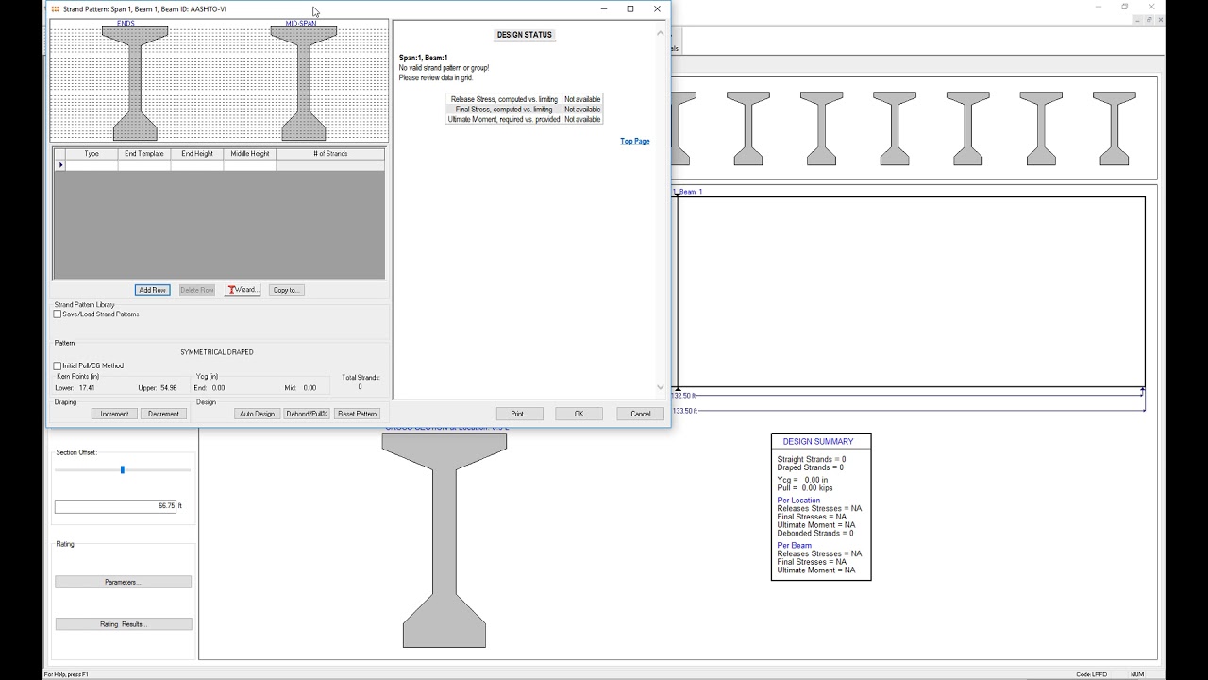Click the Per Location heading
The height and width of the screenshot is (680, 1208).
click(x=798, y=501)
